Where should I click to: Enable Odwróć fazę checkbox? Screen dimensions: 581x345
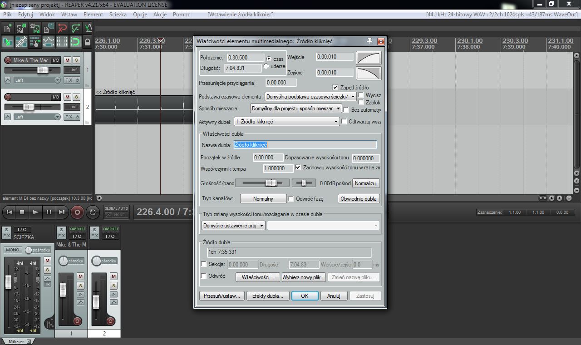[x=291, y=199]
